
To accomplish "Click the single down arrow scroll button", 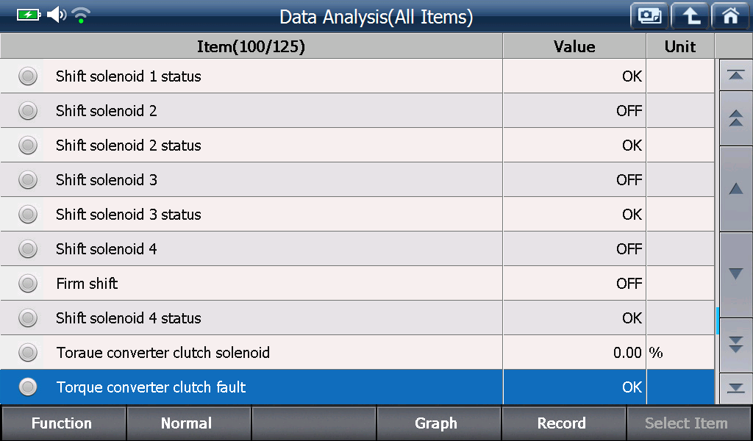I will click(735, 274).
